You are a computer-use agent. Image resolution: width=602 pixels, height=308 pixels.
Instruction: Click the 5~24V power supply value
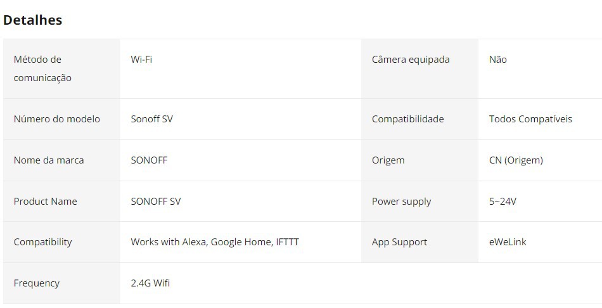pyautogui.click(x=503, y=202)
